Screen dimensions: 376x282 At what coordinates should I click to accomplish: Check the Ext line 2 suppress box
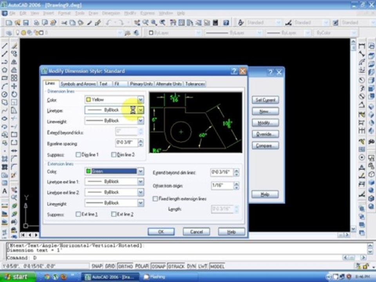point(114,214)
